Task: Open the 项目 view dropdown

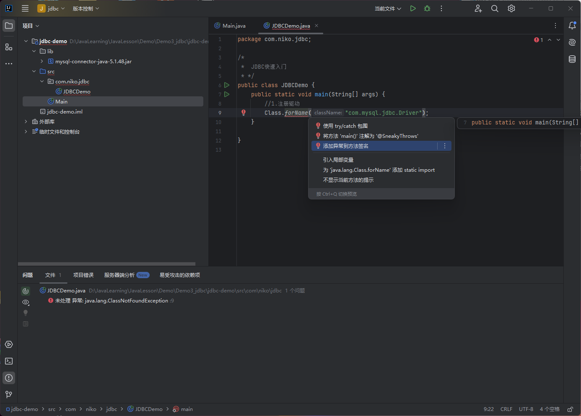Action: [x=31, y=26]
